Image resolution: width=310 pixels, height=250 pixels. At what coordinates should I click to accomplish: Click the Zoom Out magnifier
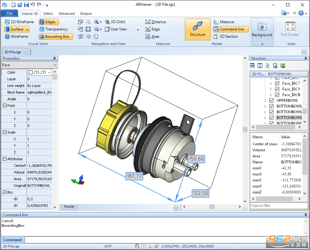click(97, 29)
